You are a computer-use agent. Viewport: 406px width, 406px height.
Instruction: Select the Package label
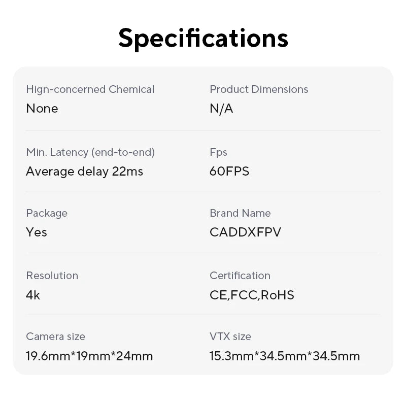[47, 213]
